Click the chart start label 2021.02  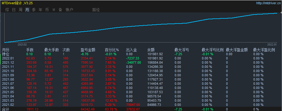pos(22,44)
